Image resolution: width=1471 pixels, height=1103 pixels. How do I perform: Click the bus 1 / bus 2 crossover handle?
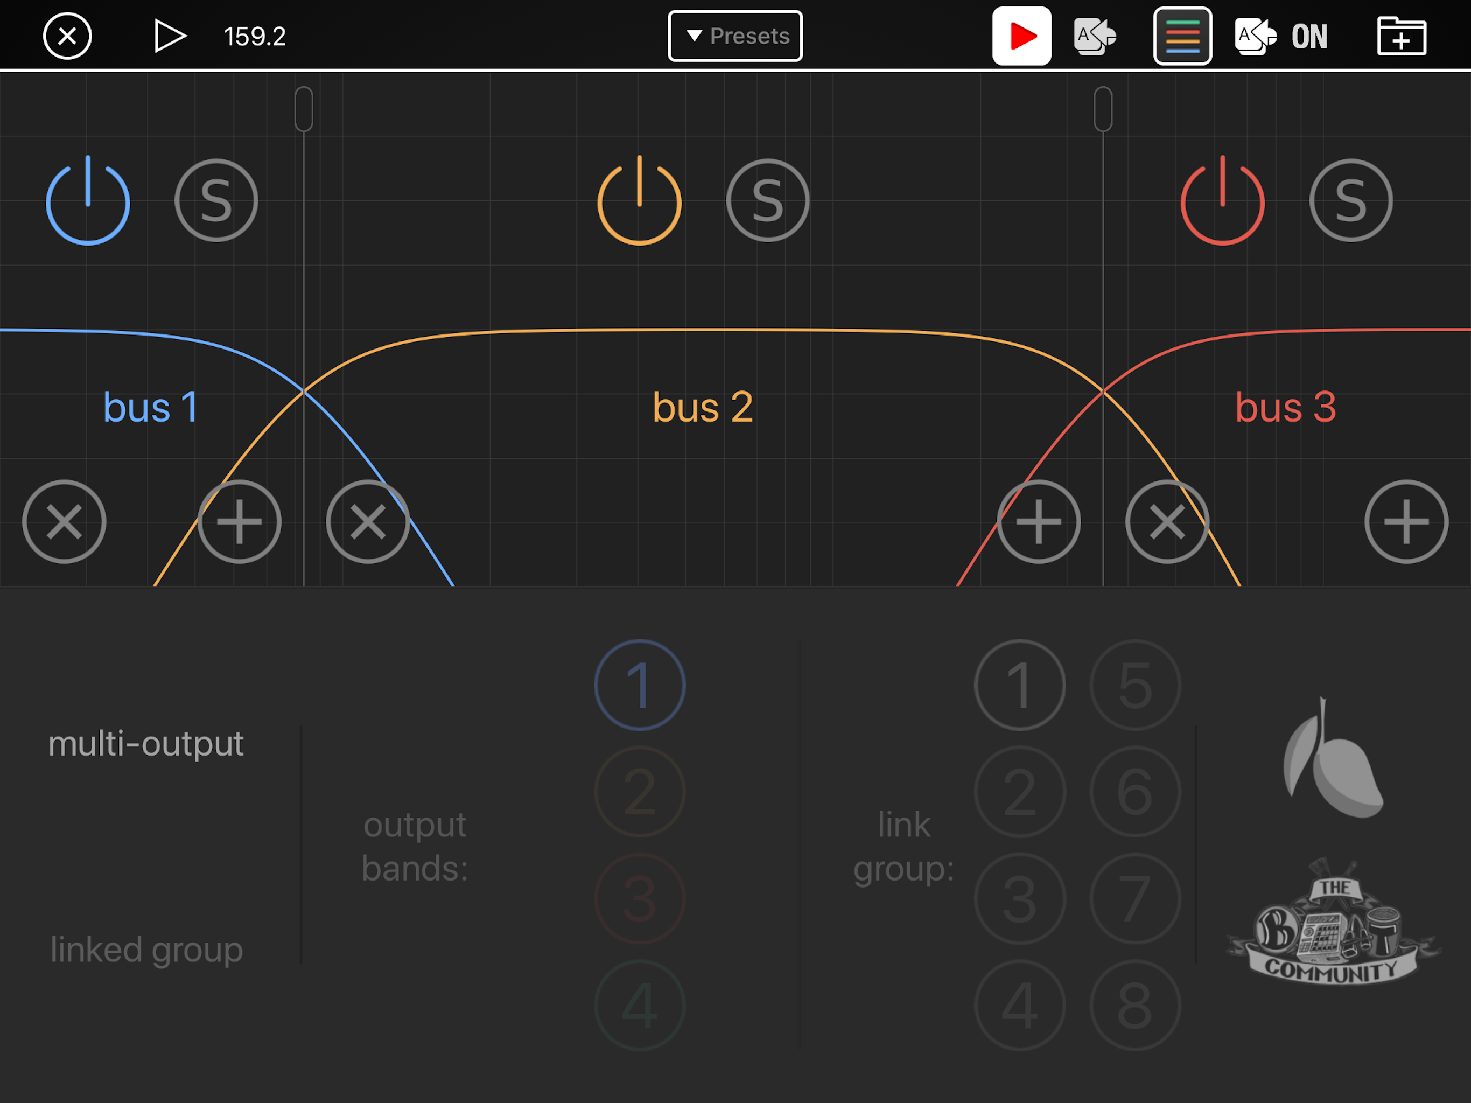point(304,109)
